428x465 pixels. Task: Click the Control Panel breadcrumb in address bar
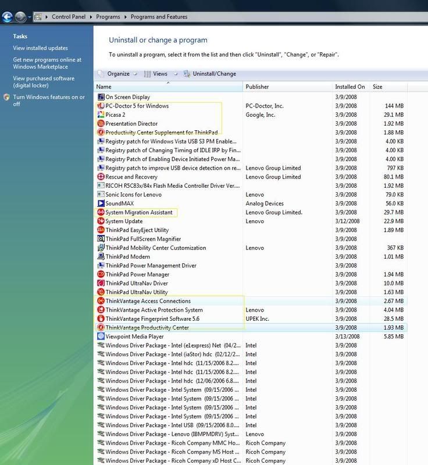pyautogui.click(x=69, y=17)
